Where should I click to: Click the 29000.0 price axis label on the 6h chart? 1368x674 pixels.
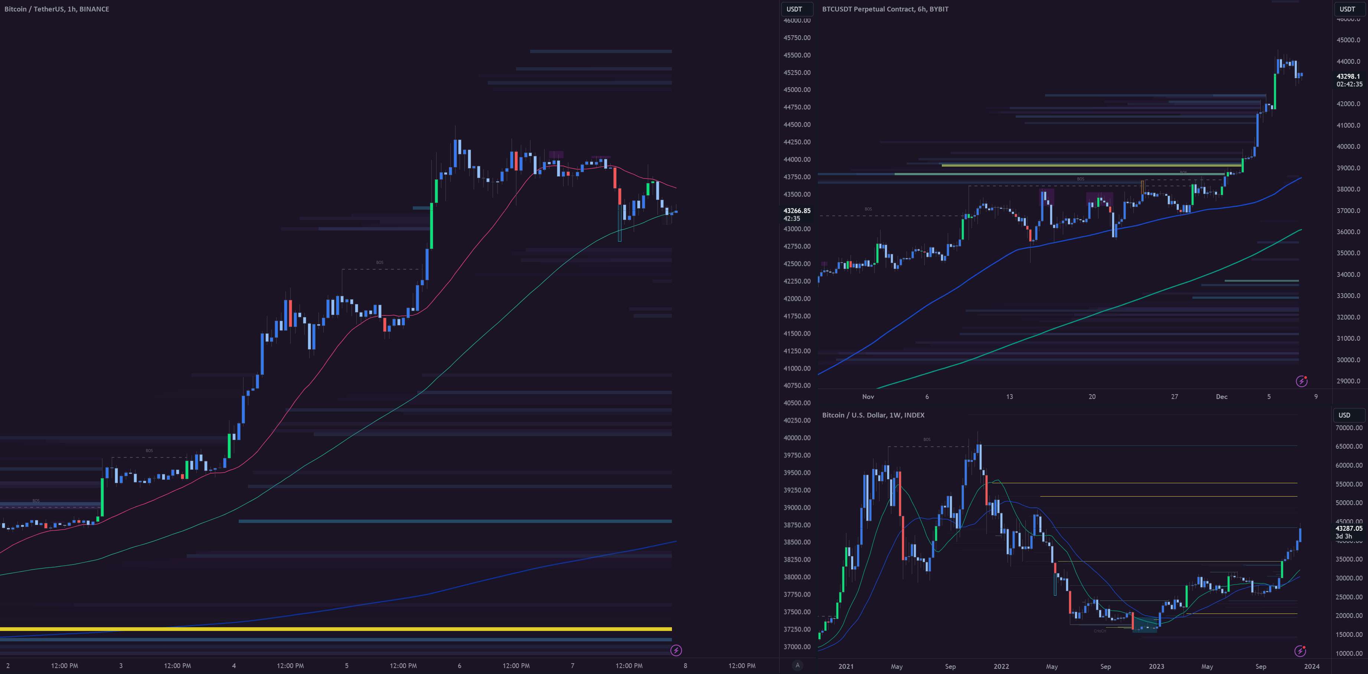click(x=1348, y=381)
